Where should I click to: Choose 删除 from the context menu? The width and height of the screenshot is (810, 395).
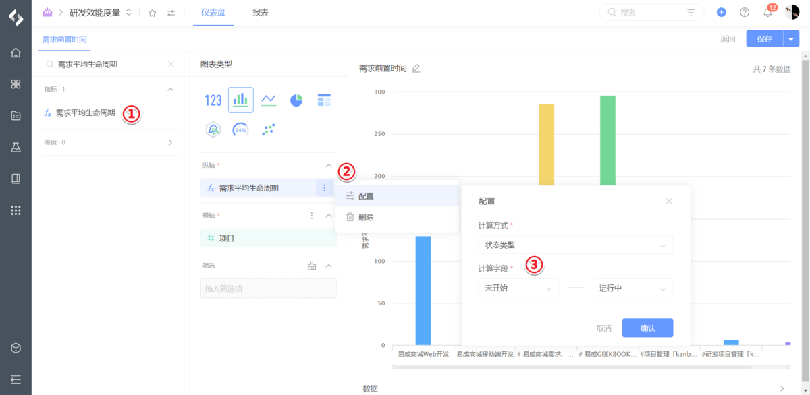pos(397,217)
